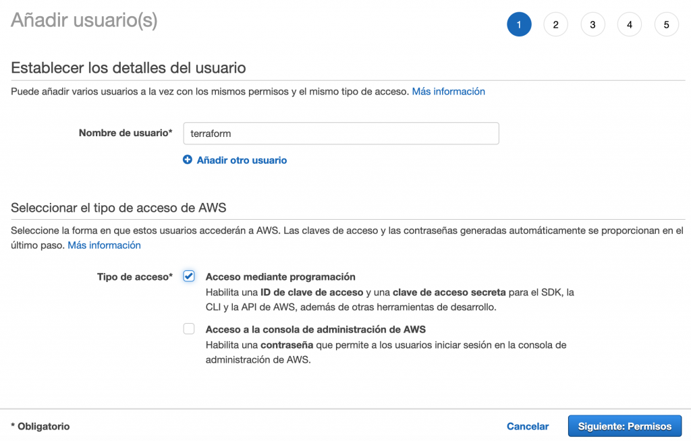691x441 pixels.
Task: Open Más información link about permisos
Action: tap(448, 92)
